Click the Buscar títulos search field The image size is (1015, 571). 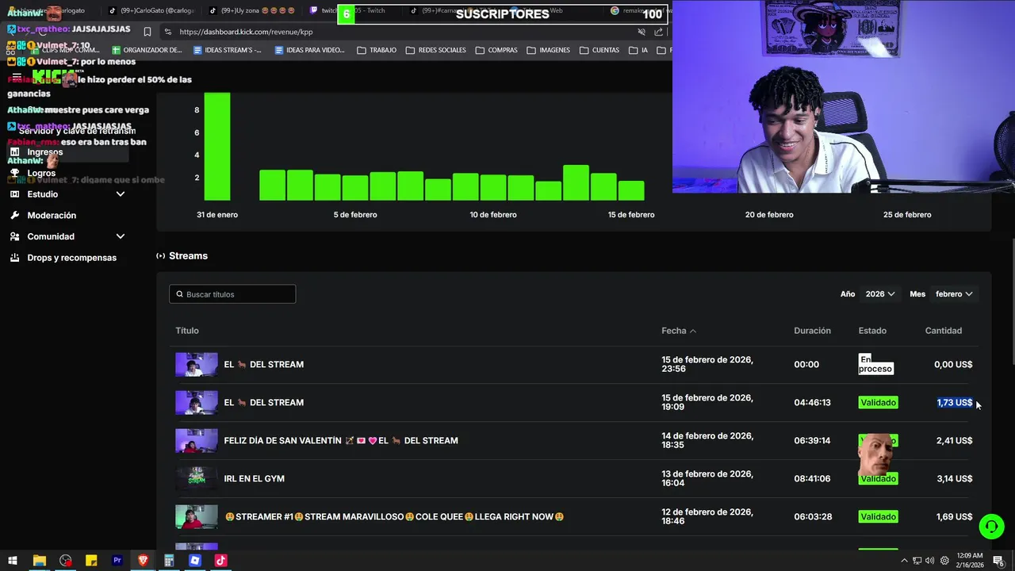click(x=232, y=294)
